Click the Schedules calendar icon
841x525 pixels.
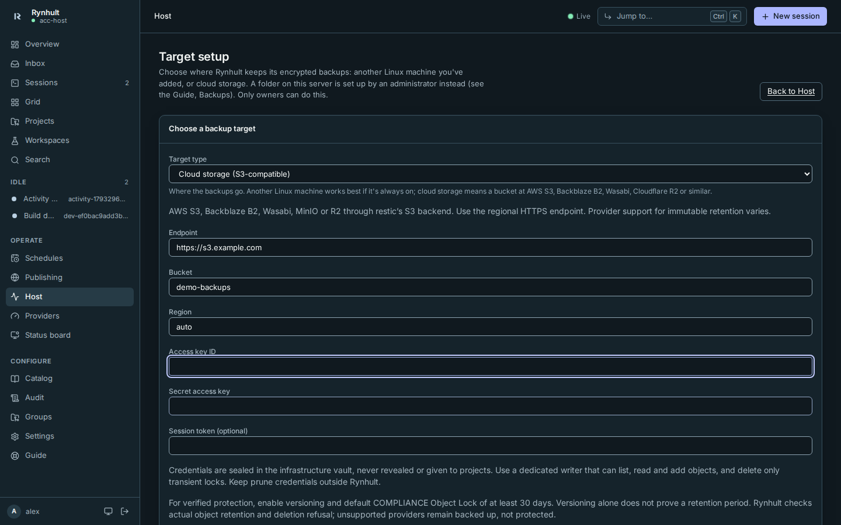(15, 258)
